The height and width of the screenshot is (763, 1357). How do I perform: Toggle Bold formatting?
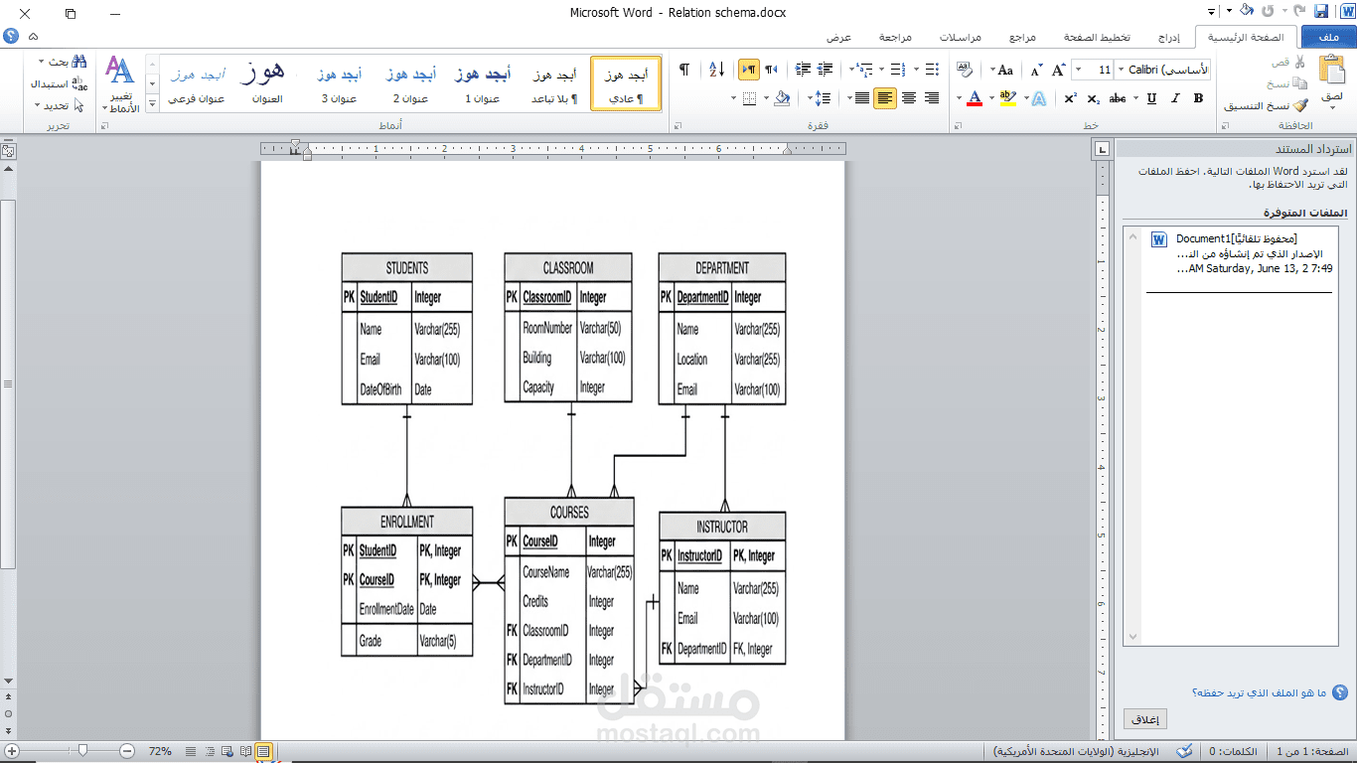tap(1198, 98)
